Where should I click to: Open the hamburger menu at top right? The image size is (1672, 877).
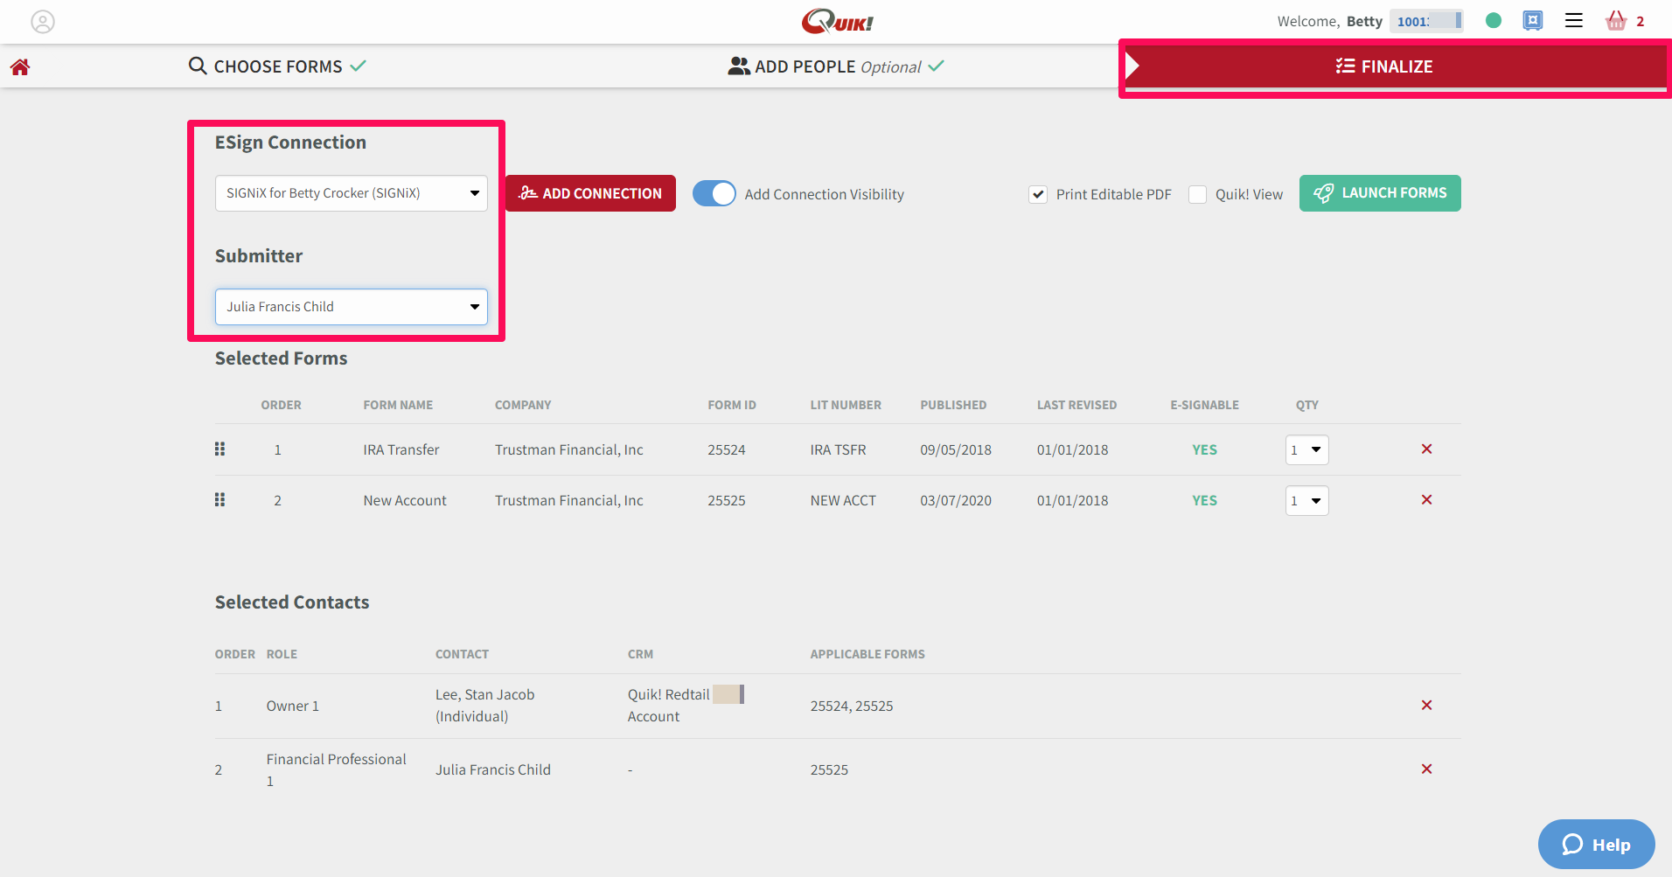click(1573, 20)
